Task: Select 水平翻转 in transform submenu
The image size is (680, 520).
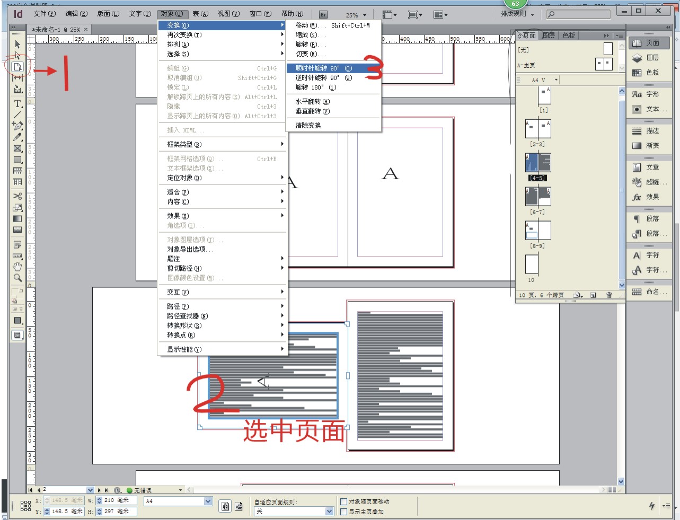Action: (334, 101)
